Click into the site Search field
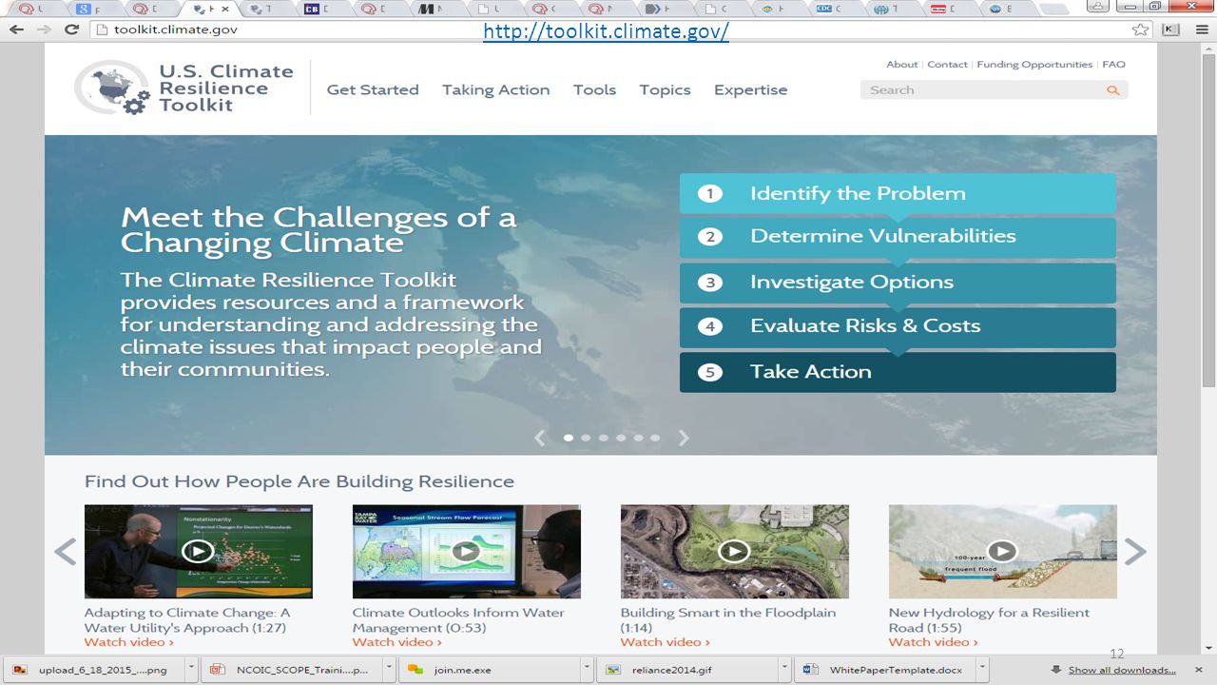1217x685 pixels. (x=984, y=90)
